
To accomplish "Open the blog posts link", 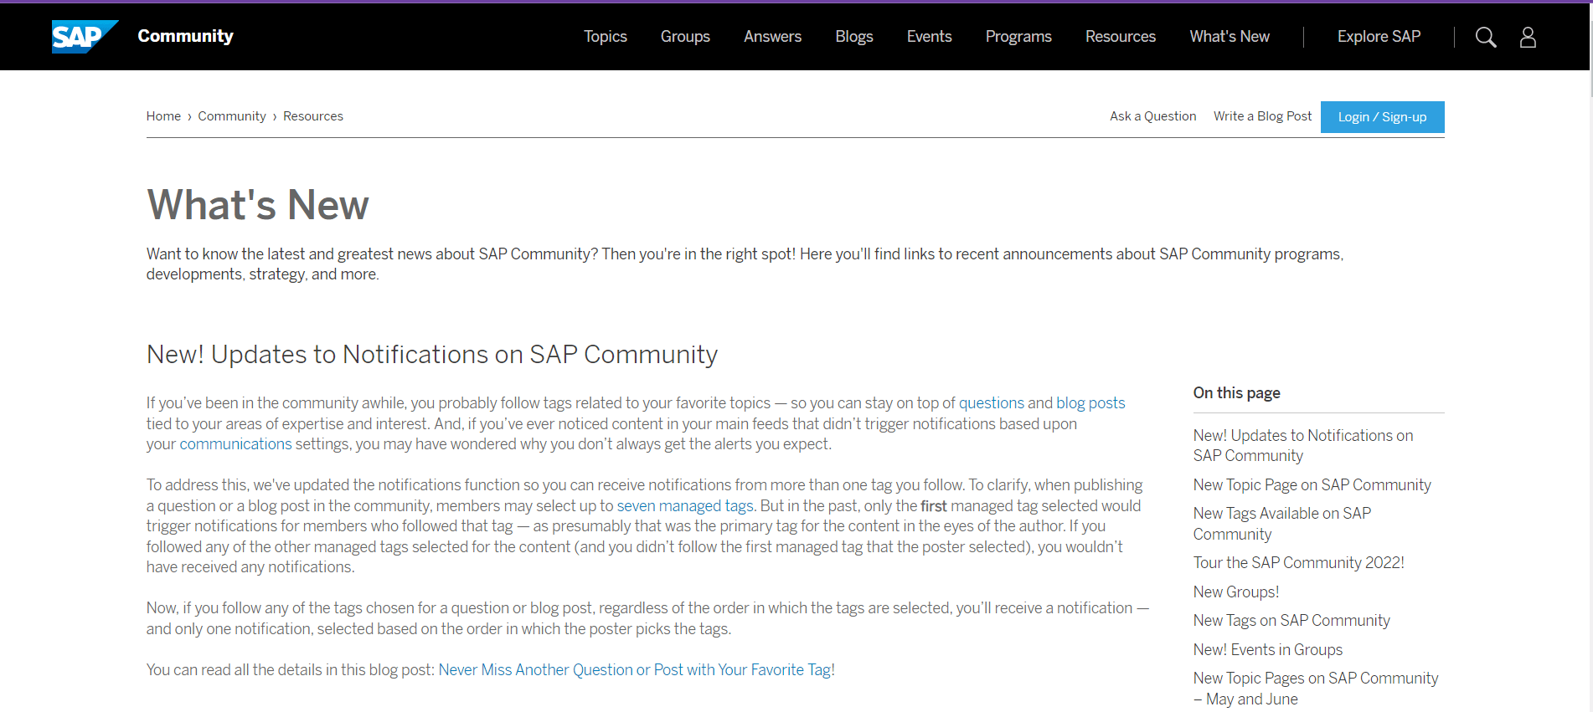I will pos(1090,403).
